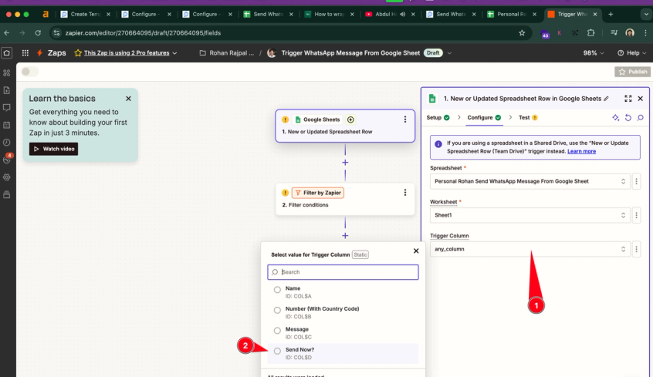Click the refresh fields icon in step panel
Viewport: 653px width, 377px height.
pos(628,118)
